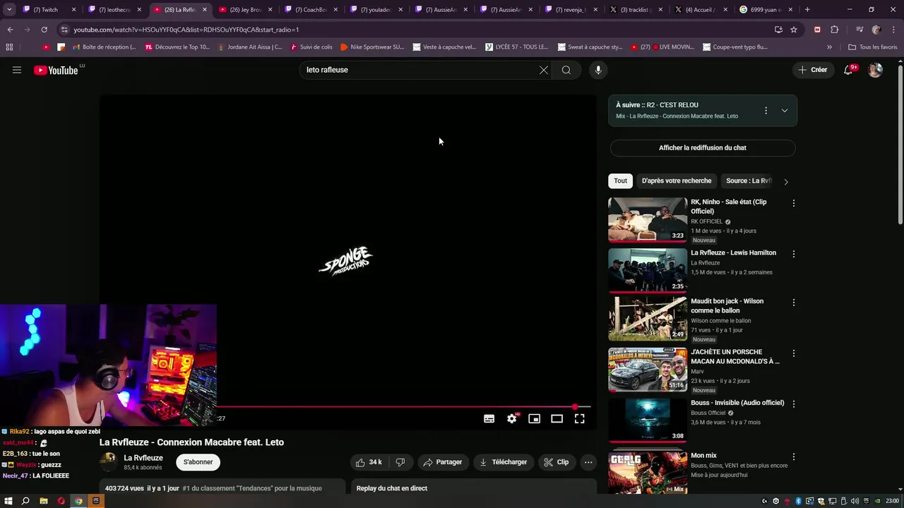Open La Rvfleuze - Lewis Hamilton thumbnail
The width and height of the screenshot is (904, 508).
pos(648,270)
